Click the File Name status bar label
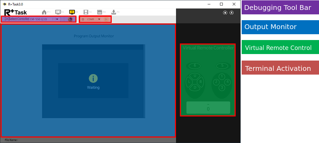319x143 pixels. coord(11,140)
